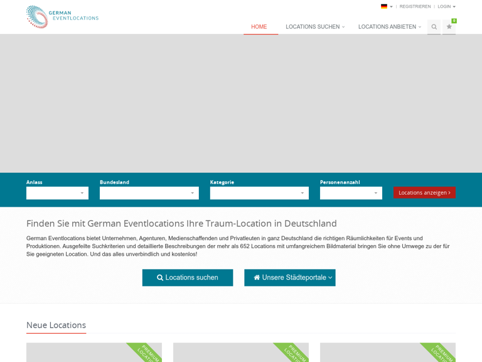The image size is (482, 362).
Task: Open the Locations anbieten menu
Action: [389, 27]
